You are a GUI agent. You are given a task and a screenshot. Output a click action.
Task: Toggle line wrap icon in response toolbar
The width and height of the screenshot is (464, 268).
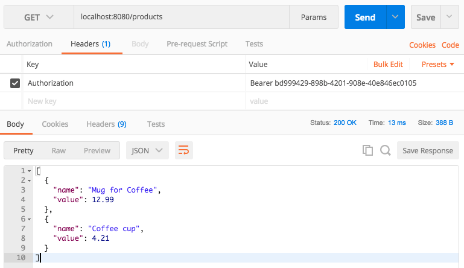point(184,150)
